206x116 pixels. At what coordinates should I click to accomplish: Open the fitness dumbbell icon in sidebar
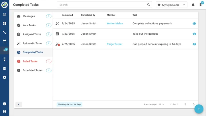point(5,32)
